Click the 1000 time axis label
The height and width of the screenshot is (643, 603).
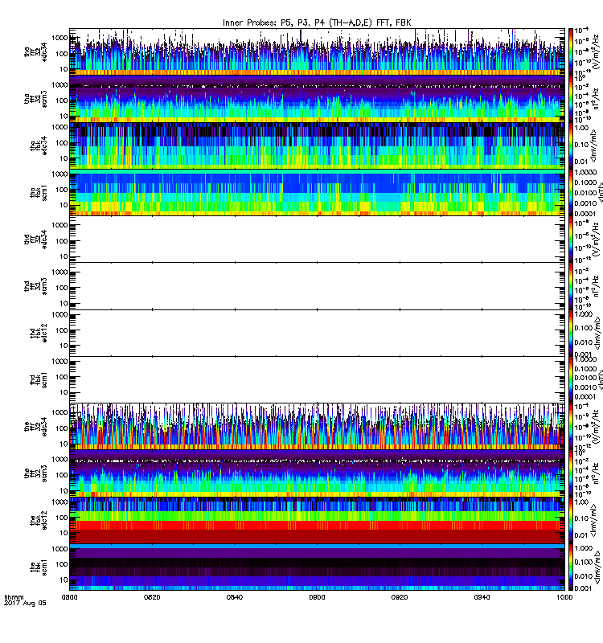point(564,597)
